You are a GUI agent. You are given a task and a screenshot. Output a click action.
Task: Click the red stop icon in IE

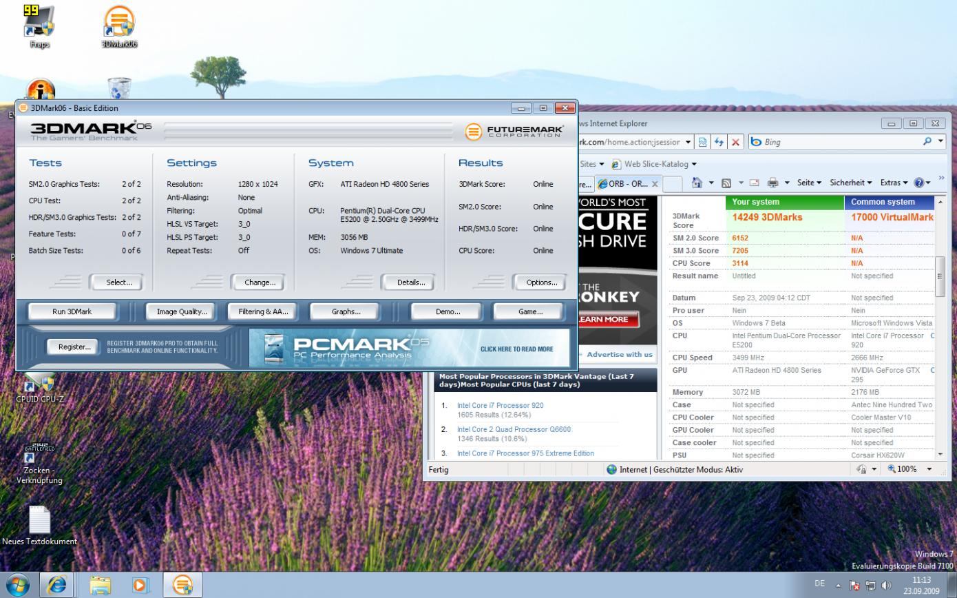735,142
